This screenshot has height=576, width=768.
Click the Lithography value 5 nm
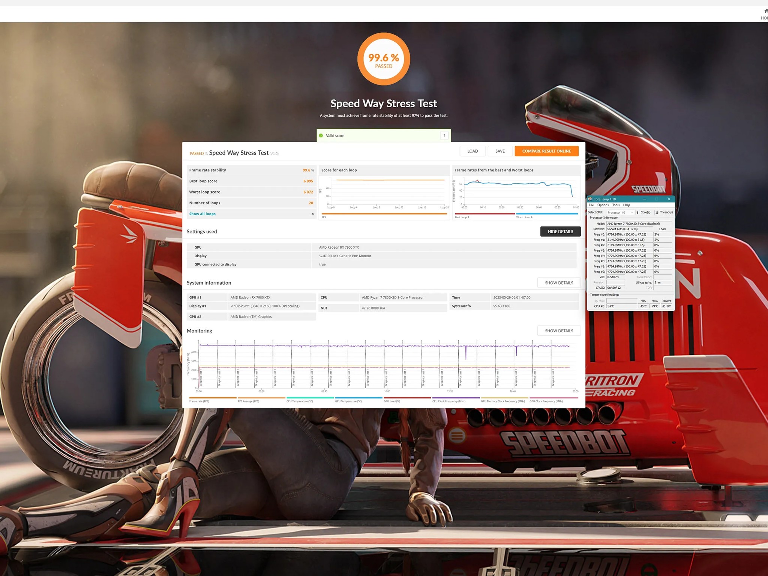[662, 282]
